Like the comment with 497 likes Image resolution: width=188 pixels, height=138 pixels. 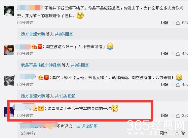click(178, 54)
